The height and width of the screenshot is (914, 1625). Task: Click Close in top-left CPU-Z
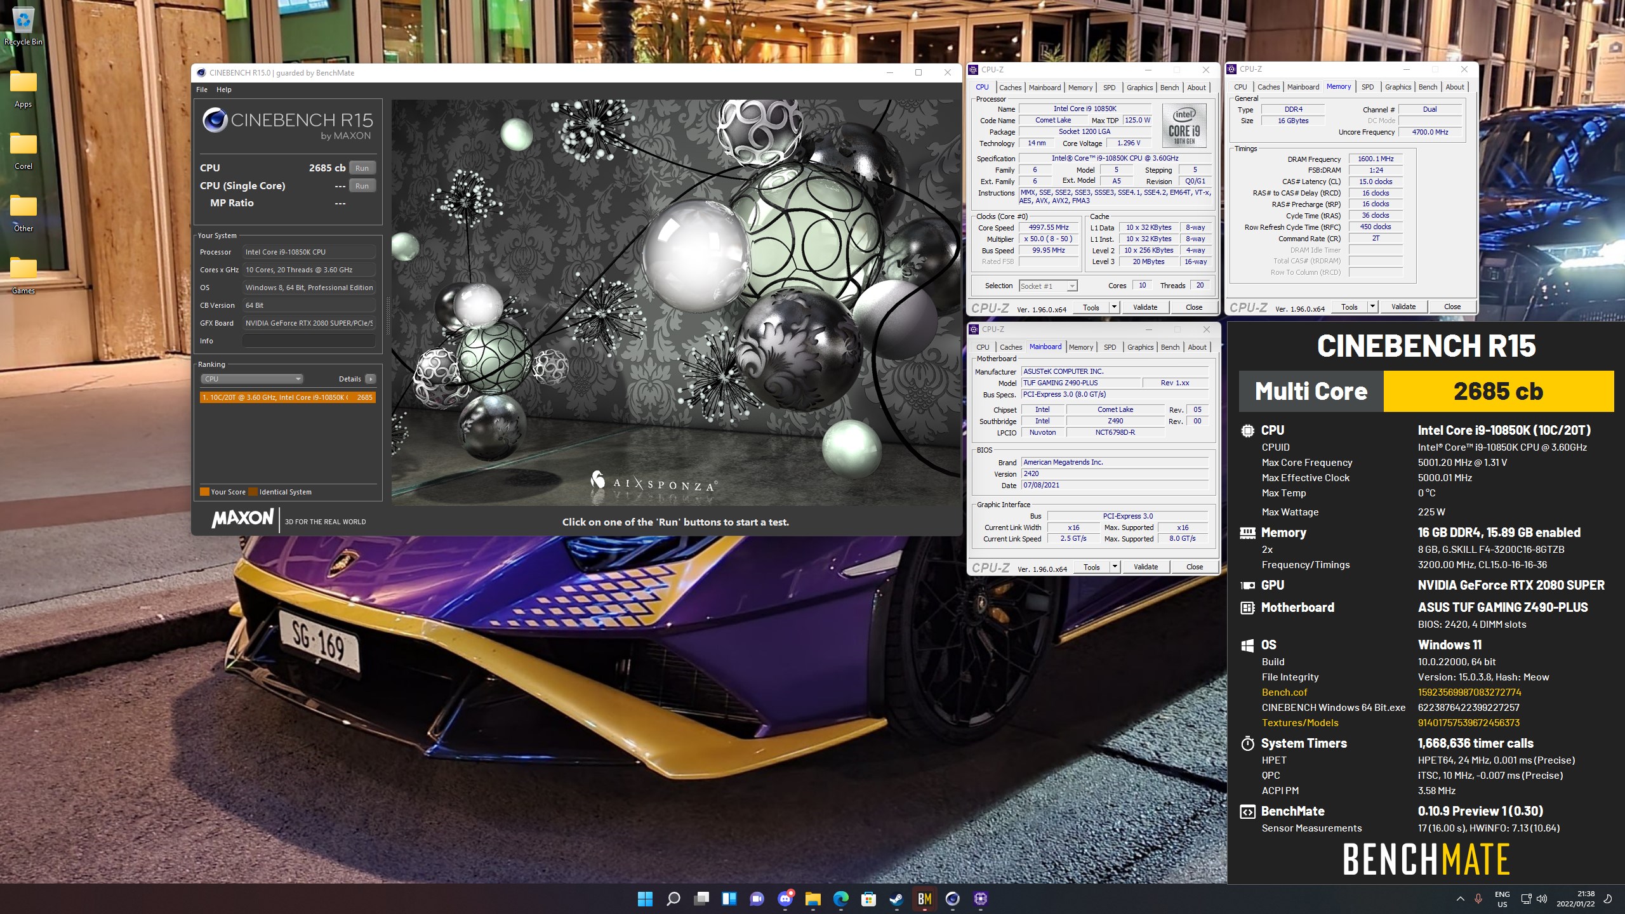pos(1194,308)
